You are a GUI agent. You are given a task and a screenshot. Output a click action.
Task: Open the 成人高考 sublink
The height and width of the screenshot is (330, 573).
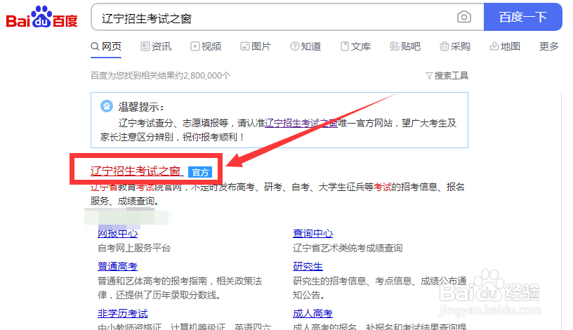click(x=312, y=314)
